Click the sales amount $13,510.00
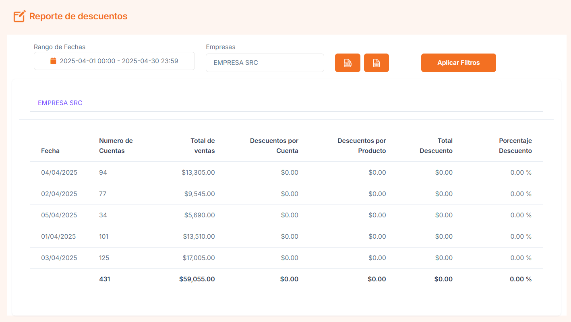 coord(199,236)
